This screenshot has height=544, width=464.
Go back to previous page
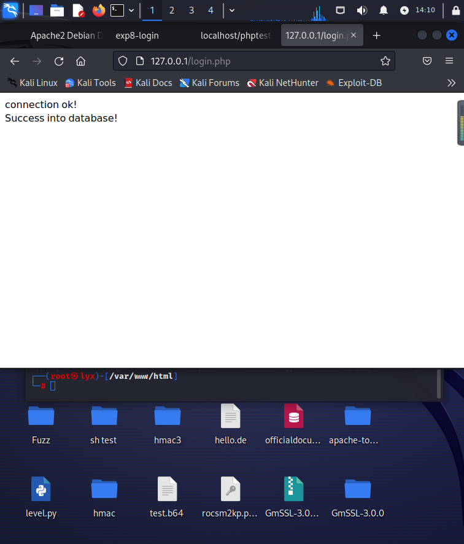[x=15, y=61]
